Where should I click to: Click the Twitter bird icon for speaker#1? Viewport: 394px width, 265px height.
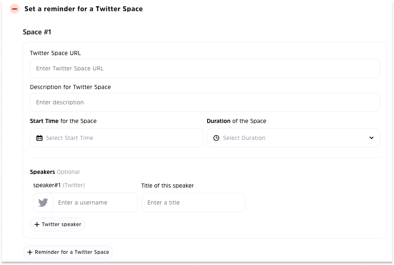pos(43,202)
